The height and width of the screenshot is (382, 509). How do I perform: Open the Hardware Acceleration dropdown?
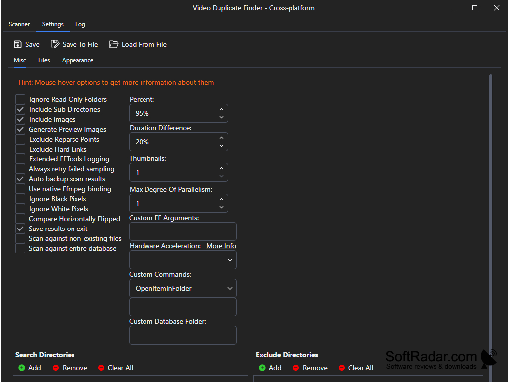[x=183, y=260]
